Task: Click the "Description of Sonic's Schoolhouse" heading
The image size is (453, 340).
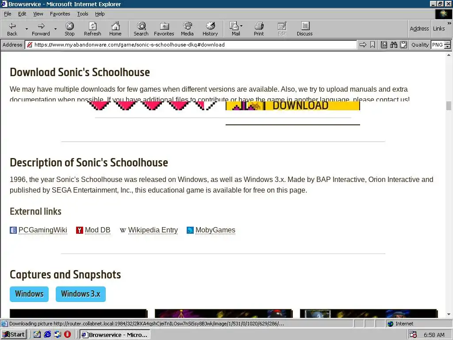Action: point(88,163)
